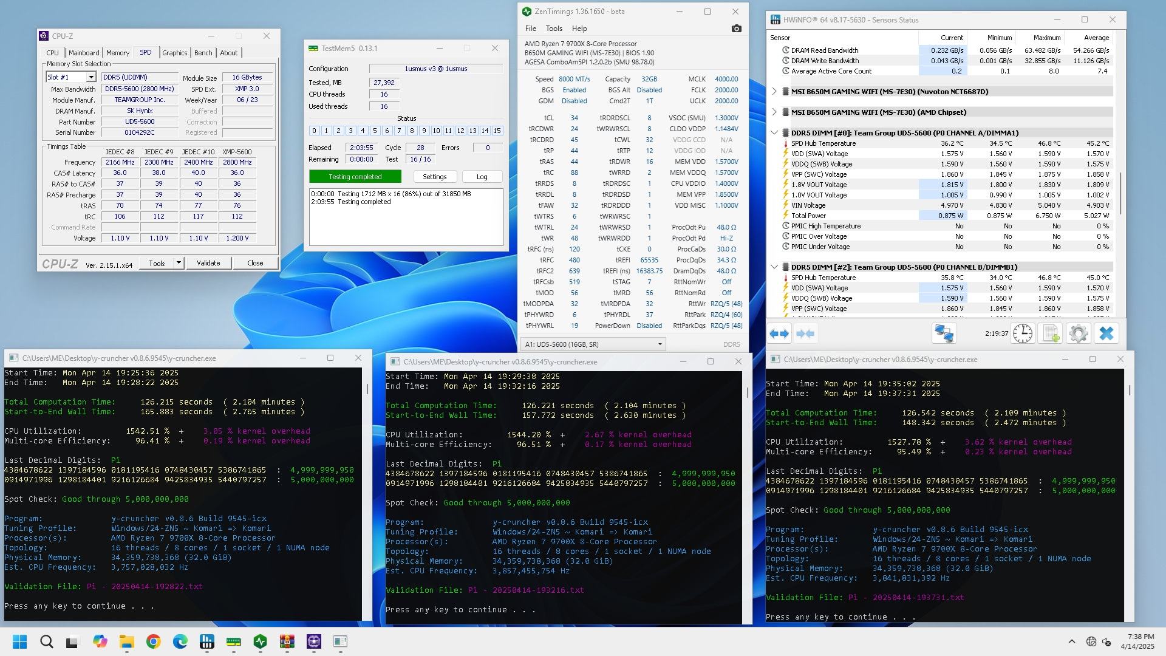Click the HWiNFO expand columns arrows icon

(779, 333)
